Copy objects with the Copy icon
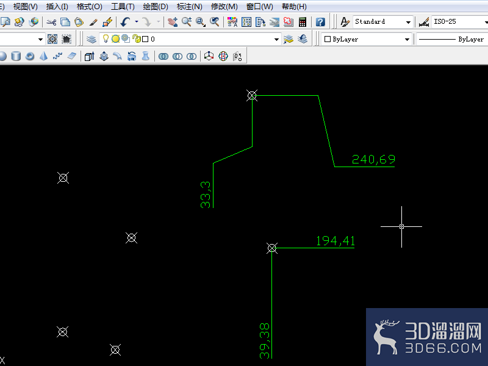This screenshot has height=366, width=488. [x=65, y=22]
